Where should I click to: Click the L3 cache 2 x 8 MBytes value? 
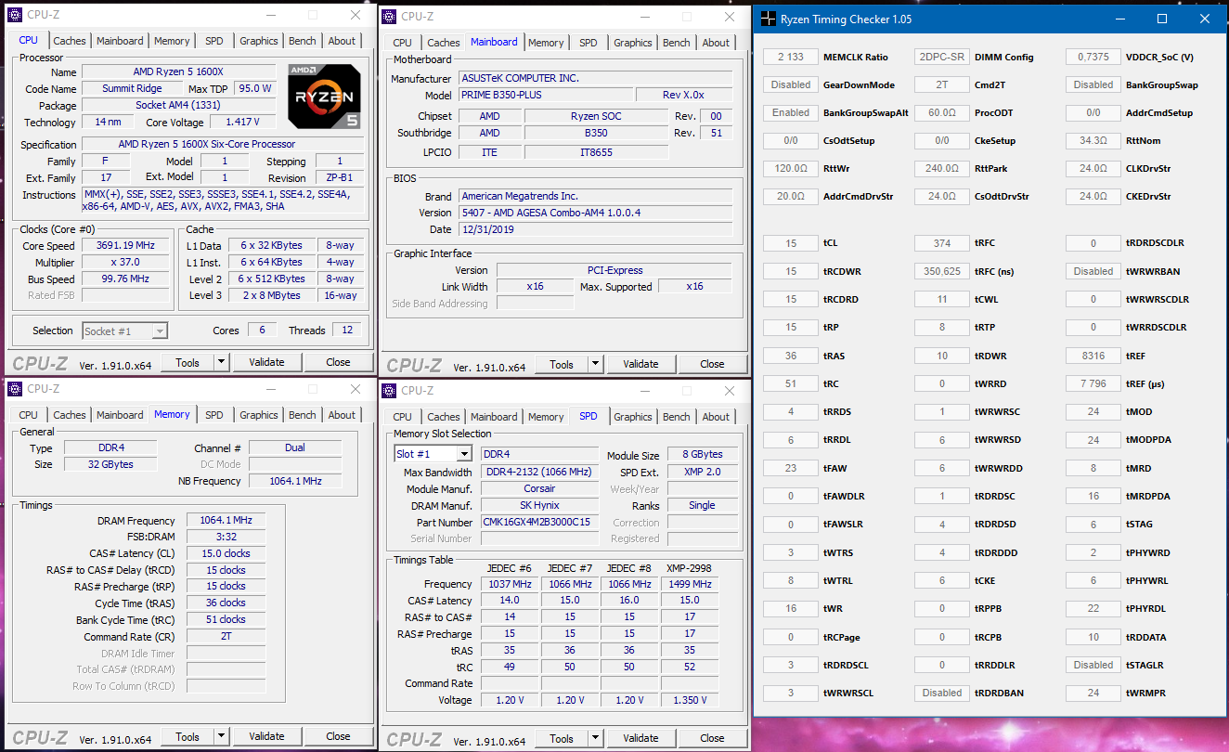point(270,295)
